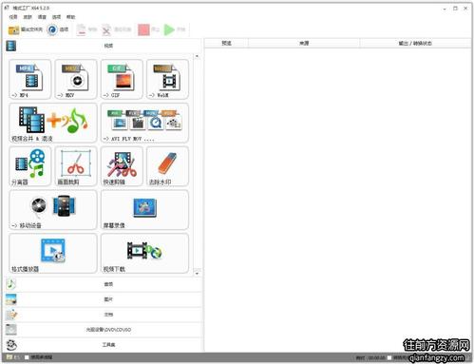The height and width of the screenshot is (364, 474).
Task: Toggle the multi-thread checkbox in status bar
Action: click(x=27, y=357)
